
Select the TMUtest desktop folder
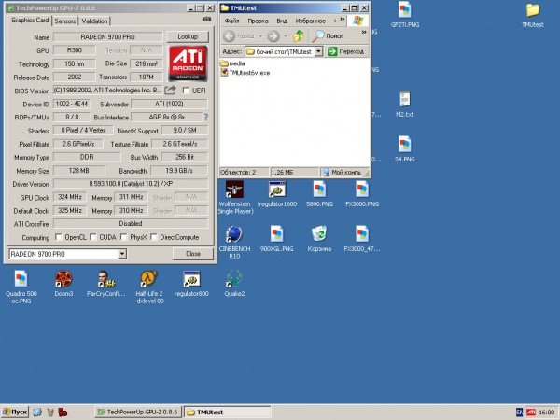533,14
